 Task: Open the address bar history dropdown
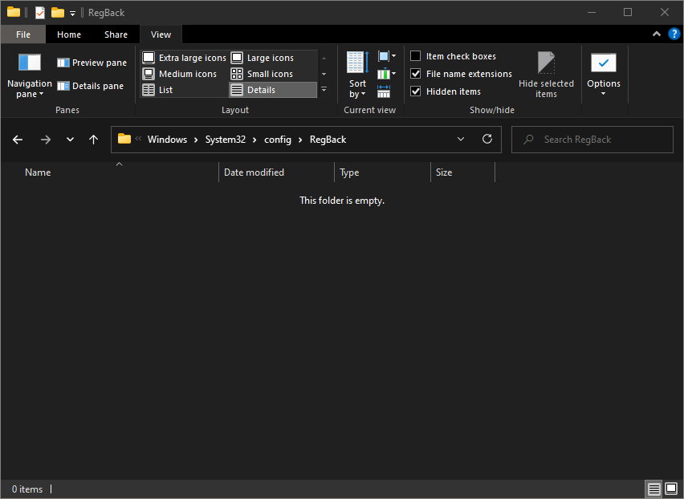(461, 140)
